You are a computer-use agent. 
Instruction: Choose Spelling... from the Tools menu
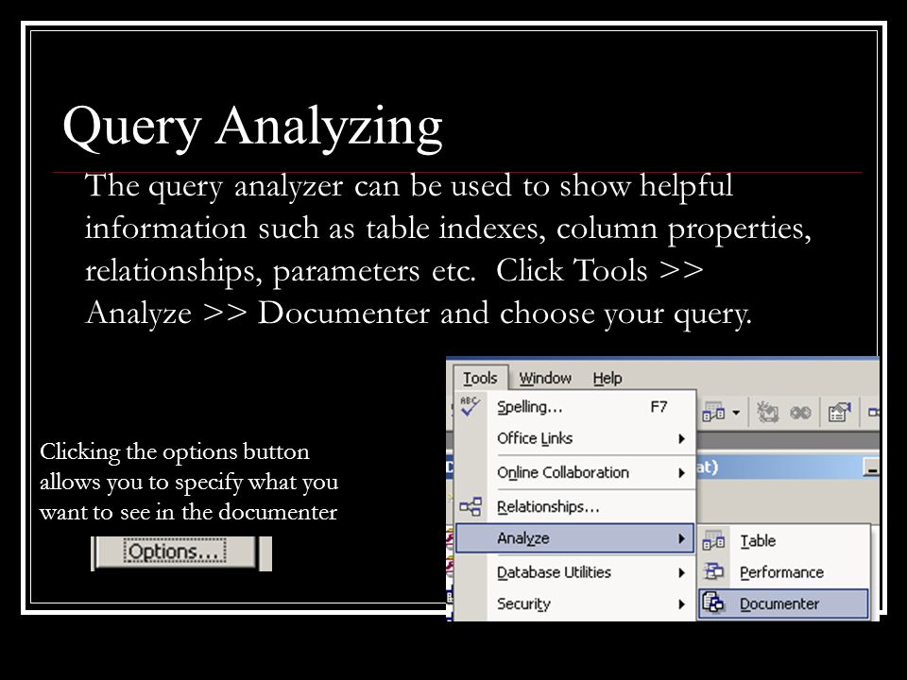[575, 406]
